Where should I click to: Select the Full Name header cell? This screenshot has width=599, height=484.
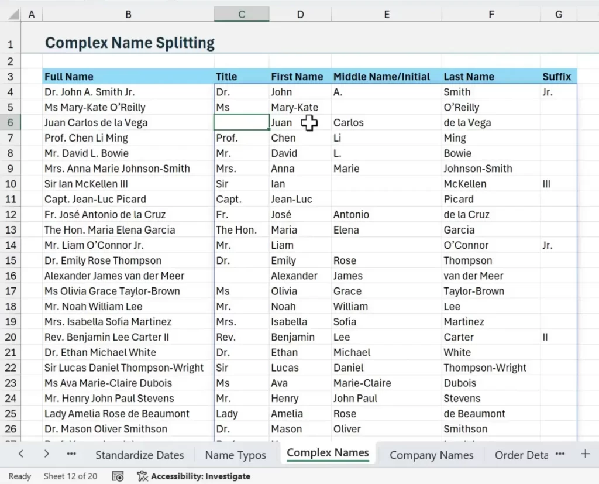click(x=128, y=77)
